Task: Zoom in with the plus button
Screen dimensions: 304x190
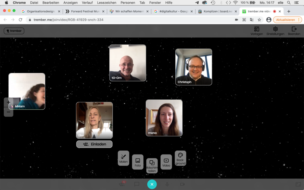Action: [x=9, y=102]
